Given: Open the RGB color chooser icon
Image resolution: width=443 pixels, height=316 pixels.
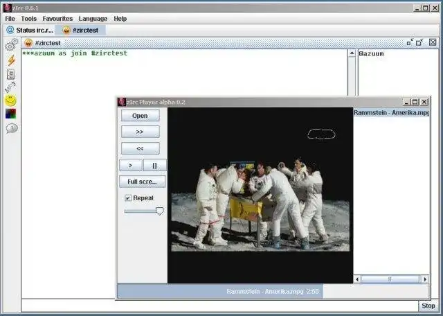Looking at the screenshot, I should [x=11, y=114].
